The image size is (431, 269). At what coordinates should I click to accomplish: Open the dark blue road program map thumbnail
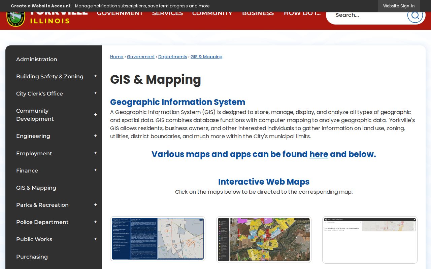(158, 239)
